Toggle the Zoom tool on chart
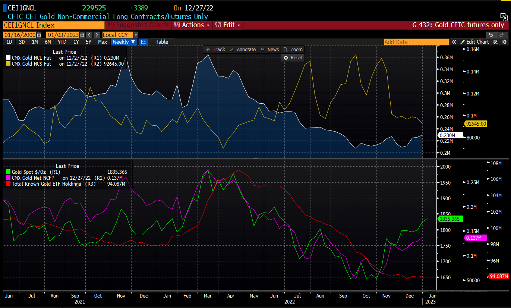 pyautogui.click(x=293, y=50)
